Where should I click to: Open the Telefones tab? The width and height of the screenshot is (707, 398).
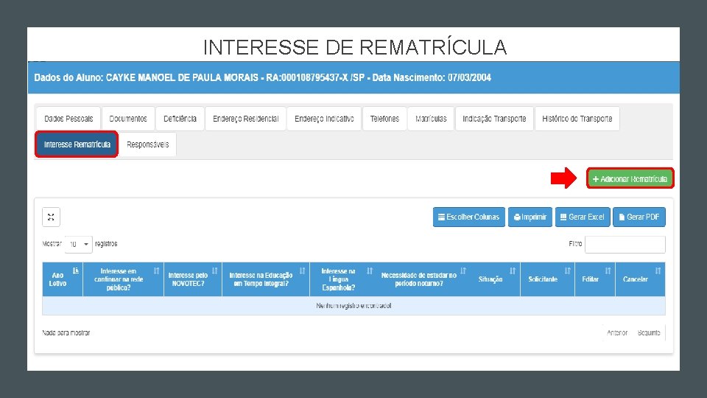[x=384, y=119]
